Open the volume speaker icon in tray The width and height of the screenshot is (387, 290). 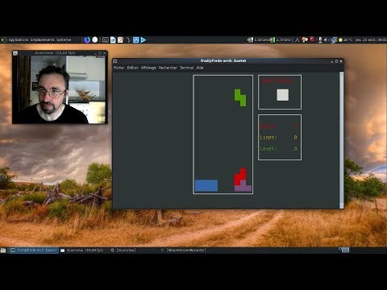(326, 39)
